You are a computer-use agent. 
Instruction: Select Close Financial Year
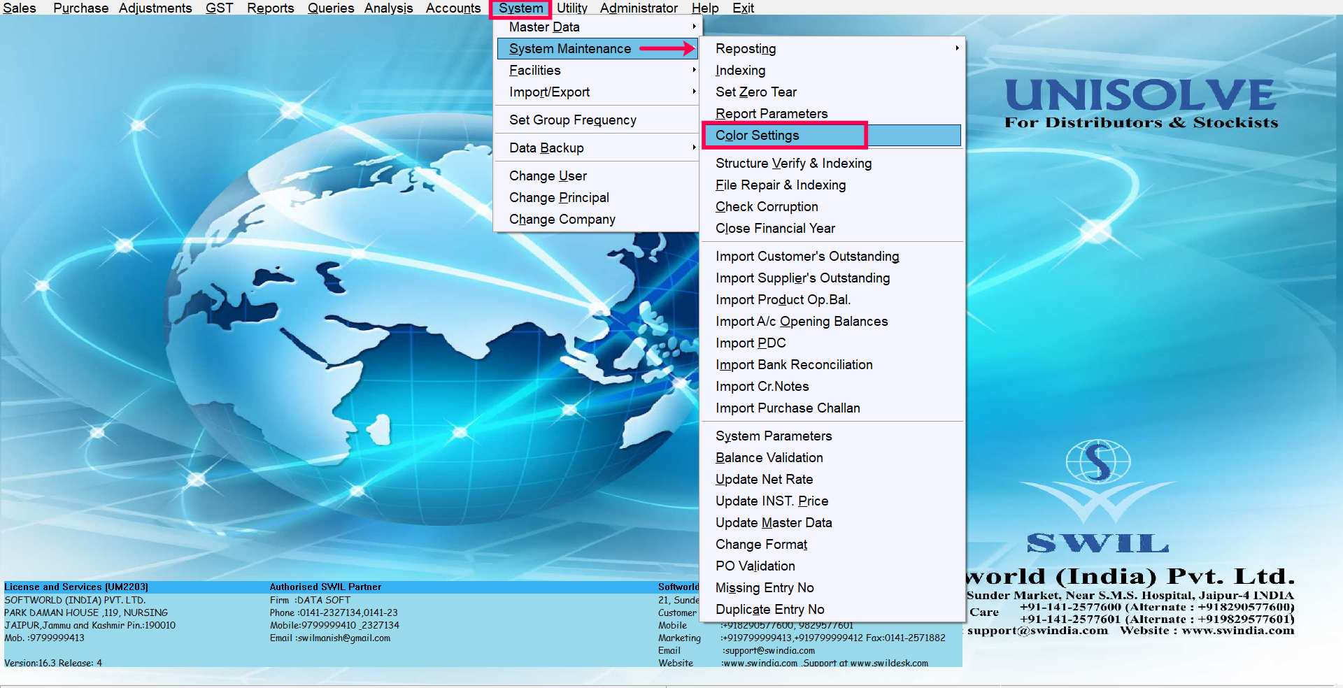(x=832, y=229)
